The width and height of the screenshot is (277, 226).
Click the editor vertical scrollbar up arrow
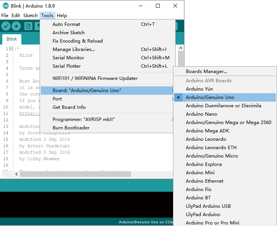(x=181, y=48)
